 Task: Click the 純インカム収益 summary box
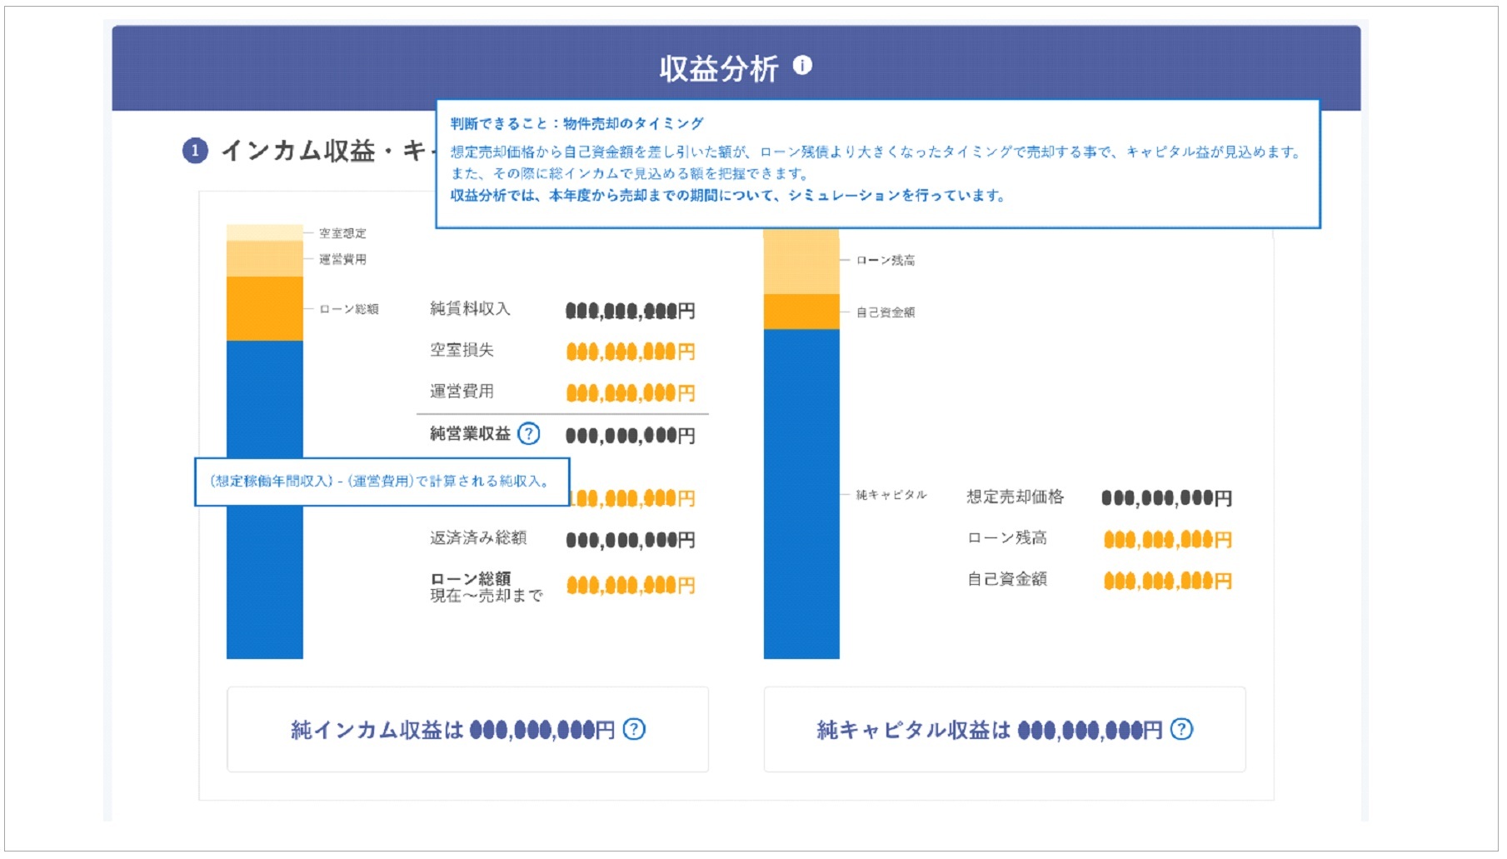[467, 730]
